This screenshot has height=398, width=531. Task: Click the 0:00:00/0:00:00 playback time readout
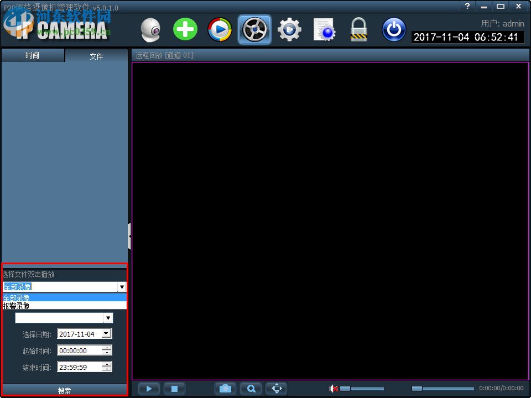click(501, 388)
